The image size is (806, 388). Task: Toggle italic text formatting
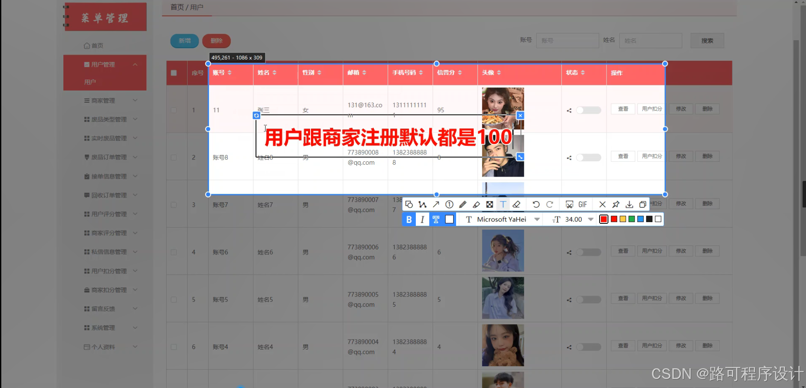[422, 219]
